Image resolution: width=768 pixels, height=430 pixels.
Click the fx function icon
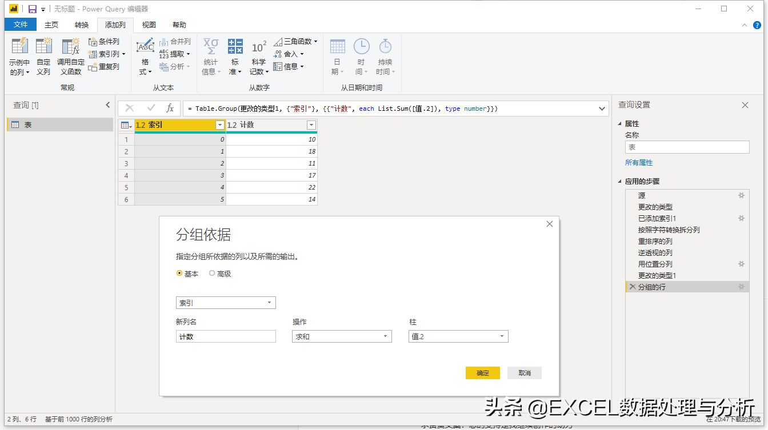pos(170,108)
